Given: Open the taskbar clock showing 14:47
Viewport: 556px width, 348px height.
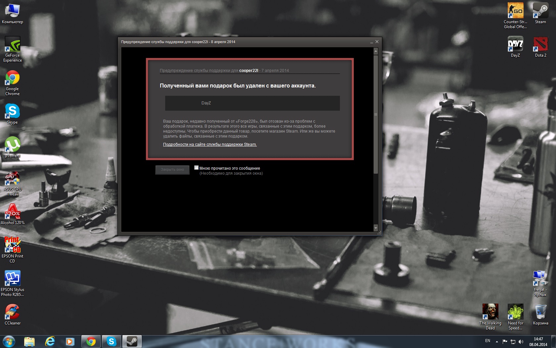Looking at the screenshot, I should coord(538,342).
